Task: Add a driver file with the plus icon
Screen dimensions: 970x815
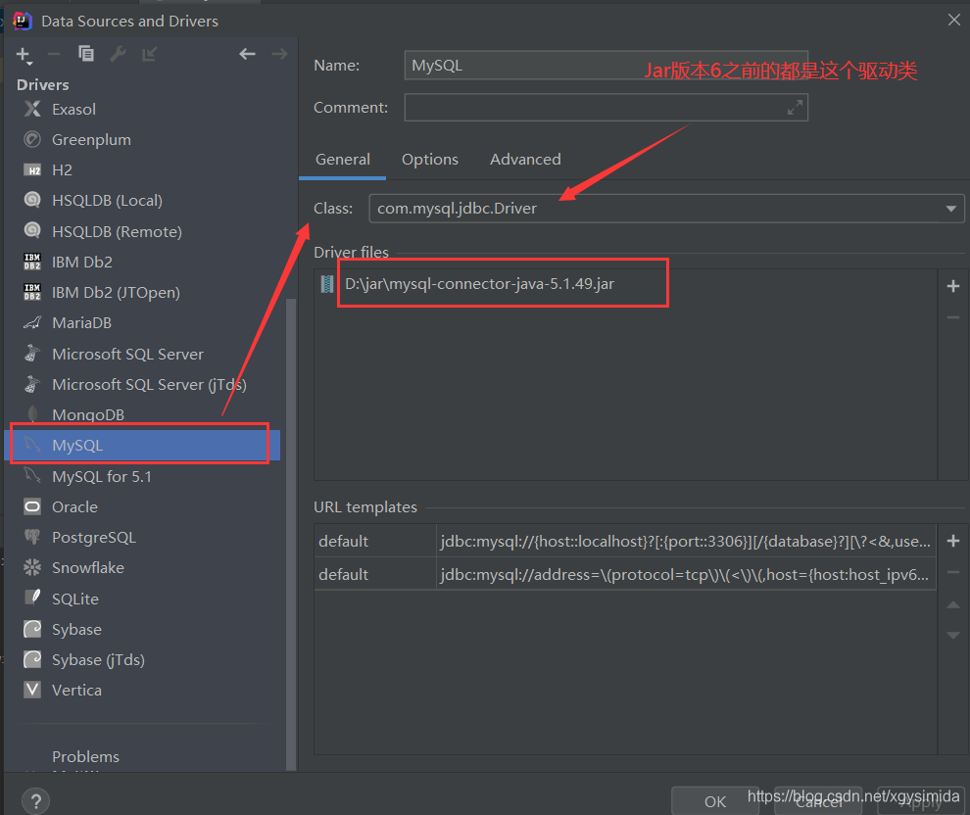Action: click(x=952, y=285)
